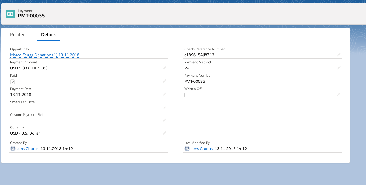Click the PMT-00035 record title
Viewport: 366px width, 185px height.
pyautogui.click(x=31, y=16)
